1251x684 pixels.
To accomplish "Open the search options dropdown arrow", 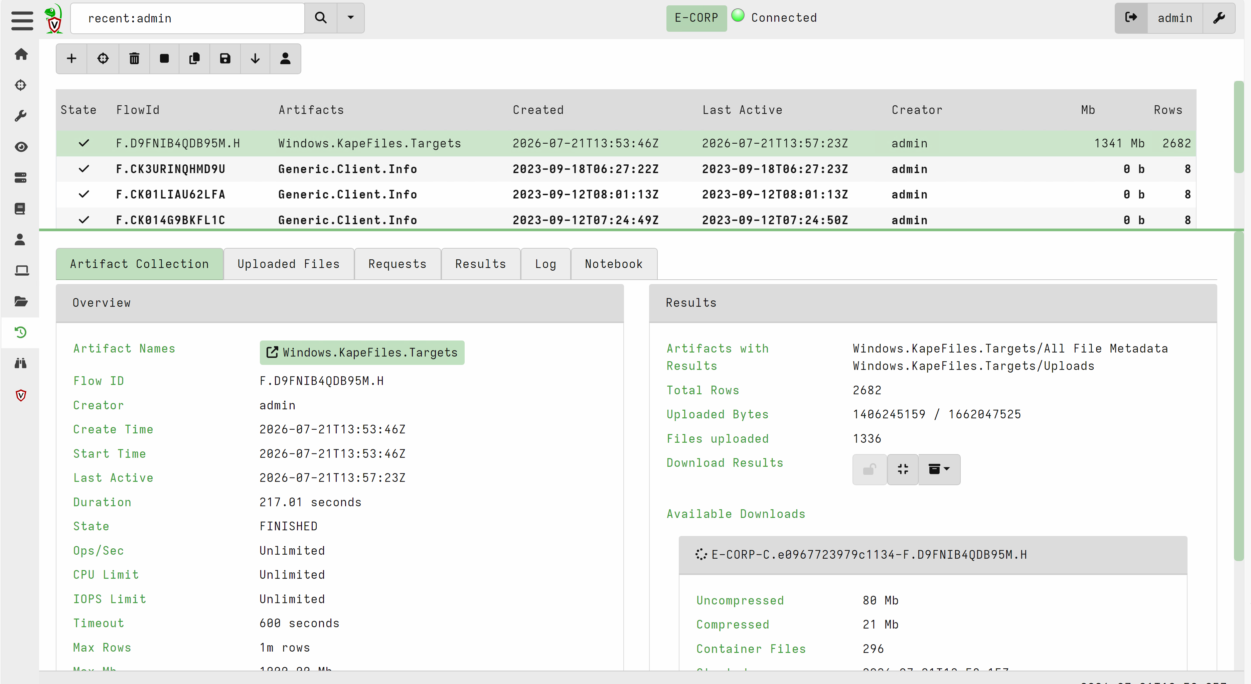I will coord(351,18).
